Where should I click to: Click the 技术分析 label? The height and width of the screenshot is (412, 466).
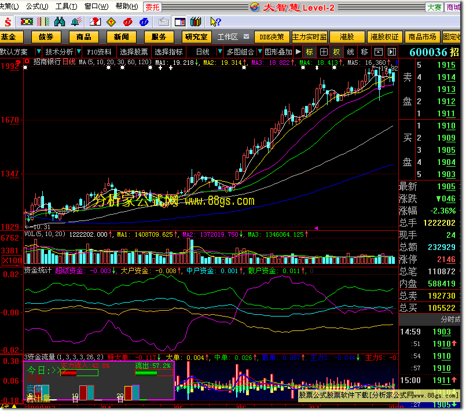(59, 52)
